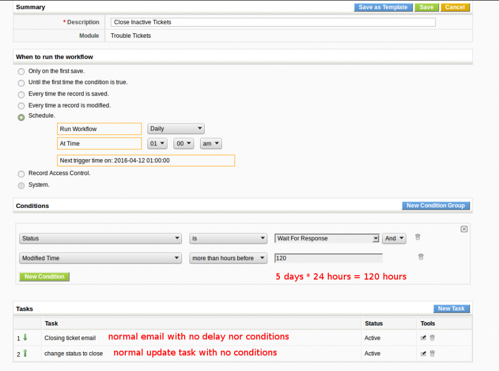Screen dimensions: 499x371
Task: Delete the Status condition row
Action: (x=417, y=237)
